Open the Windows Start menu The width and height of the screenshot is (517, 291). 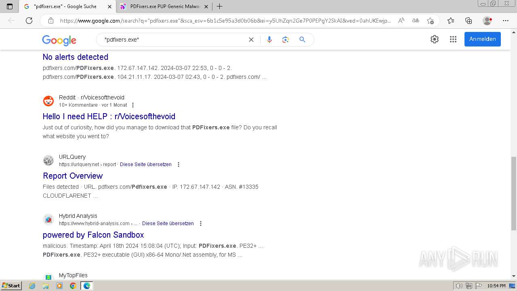[x=11, y=286]
